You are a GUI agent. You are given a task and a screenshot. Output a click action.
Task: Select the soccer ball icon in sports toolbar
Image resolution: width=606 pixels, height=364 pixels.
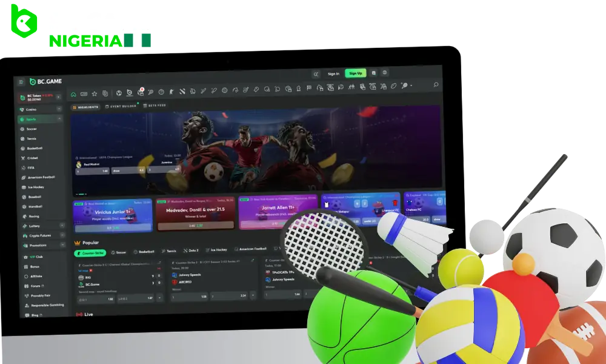click(x=119, y=93)
